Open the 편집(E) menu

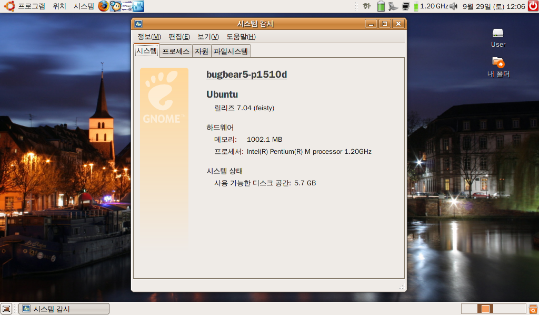pyautogui.click(x=179, y=37)
